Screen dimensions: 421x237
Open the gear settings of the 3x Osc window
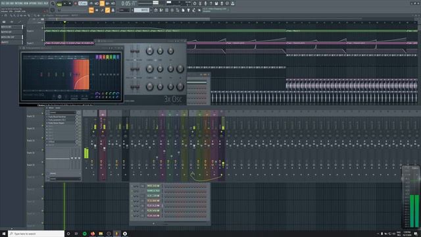99,41
